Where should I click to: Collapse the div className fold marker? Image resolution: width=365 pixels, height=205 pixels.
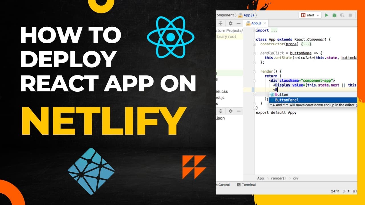(254, 81)
